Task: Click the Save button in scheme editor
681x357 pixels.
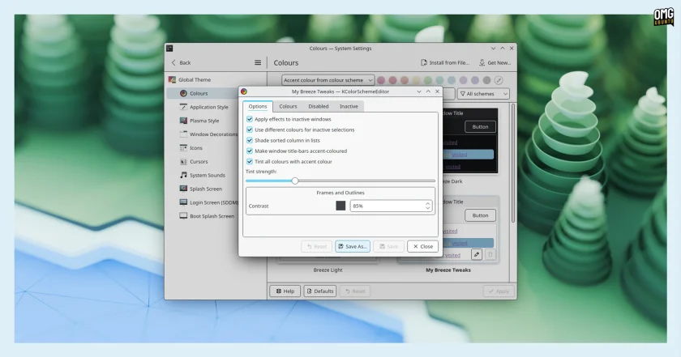Action: pyautogui.click(x=388, y=246)
